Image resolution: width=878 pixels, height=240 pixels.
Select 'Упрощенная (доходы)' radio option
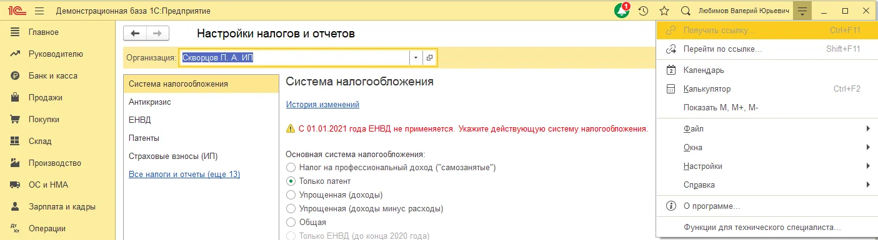tap(291, 194)
